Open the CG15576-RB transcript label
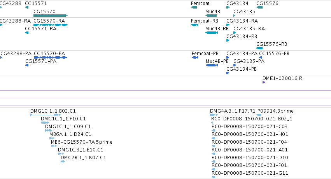This screenshot has height=179, width=331. coord(271,44)
